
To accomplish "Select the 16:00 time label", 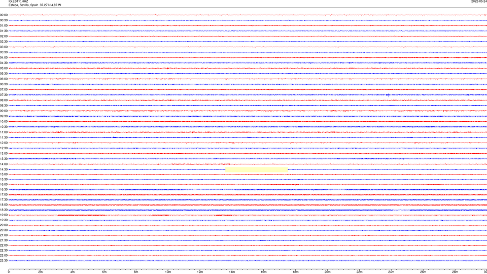I will click(x=4, y=185).
